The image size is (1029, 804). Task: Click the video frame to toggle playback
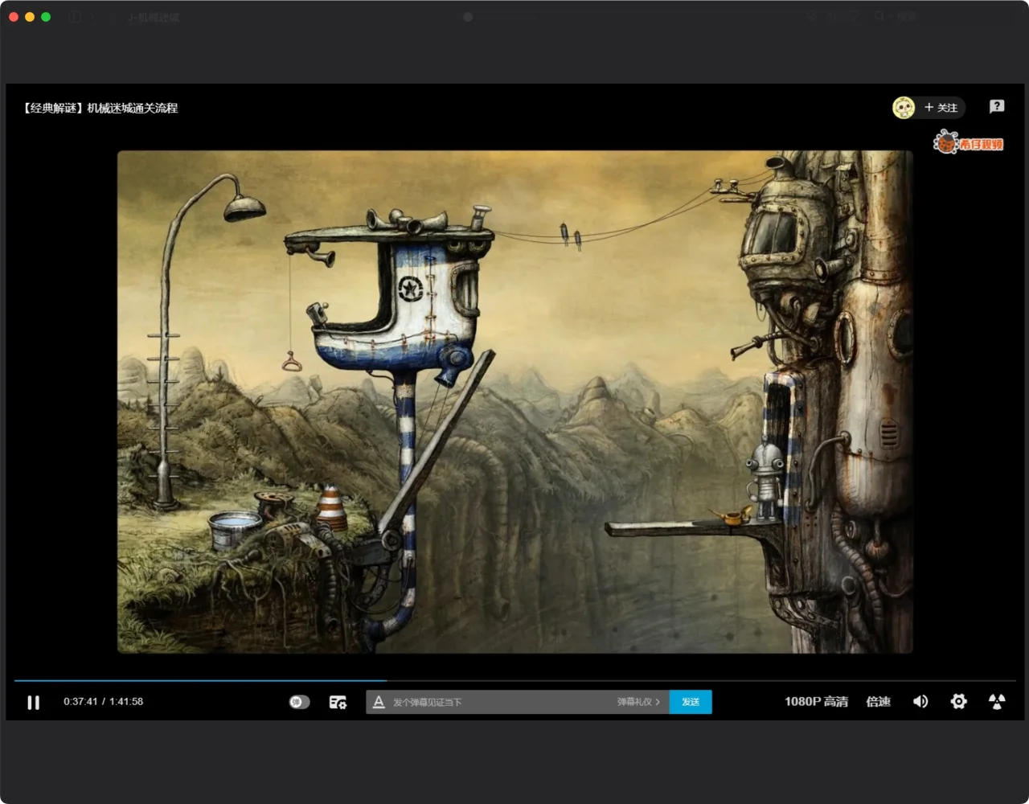514,402
